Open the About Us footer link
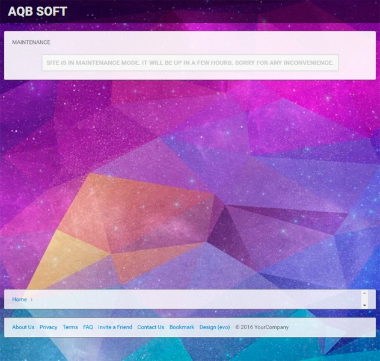380x361 pixels. (23, 327)
